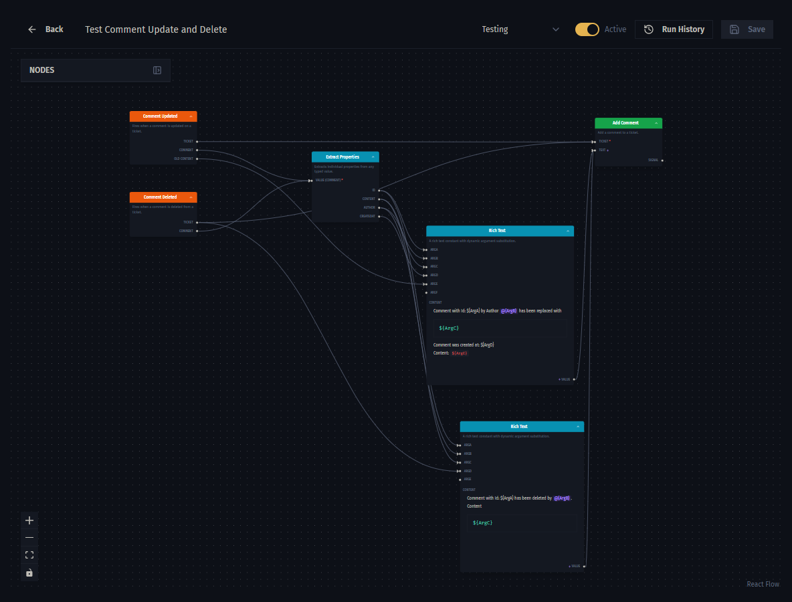Collapse the NODES panel with its icon
The image size is (792, 602).
point(157,70)
